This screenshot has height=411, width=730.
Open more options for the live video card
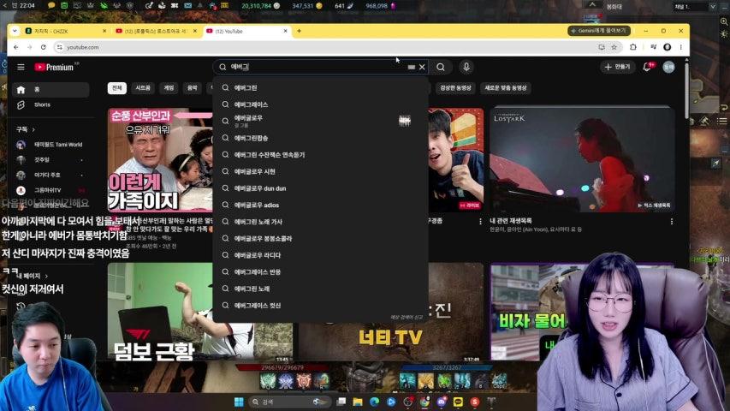click(480, 222)
